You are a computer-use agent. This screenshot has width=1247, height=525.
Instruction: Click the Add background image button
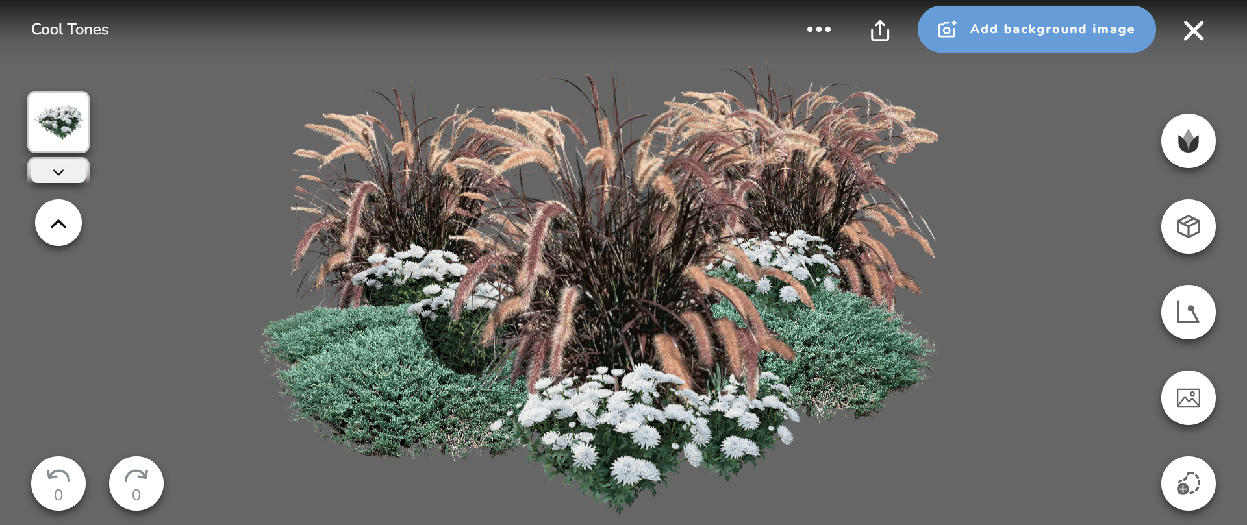1036,29
